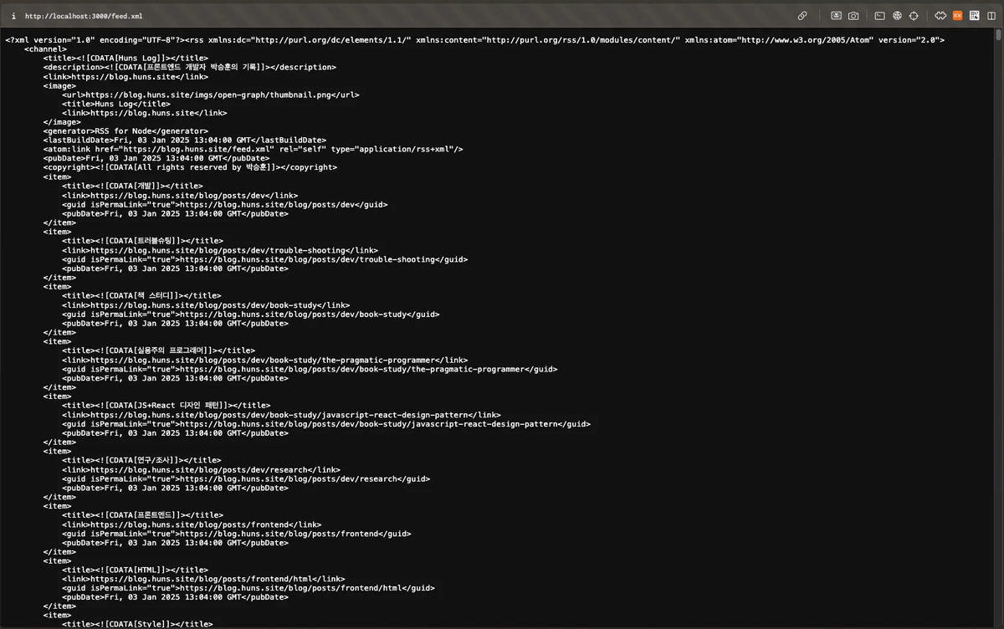Open the puzzle-piece extensions icon
The image size is (1004, 629).
pyautogui.click(x=940, y=15)
